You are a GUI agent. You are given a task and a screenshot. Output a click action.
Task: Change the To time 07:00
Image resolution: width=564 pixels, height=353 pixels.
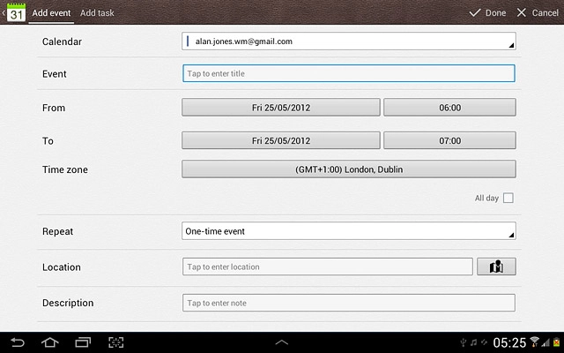(x=449, y=140)
